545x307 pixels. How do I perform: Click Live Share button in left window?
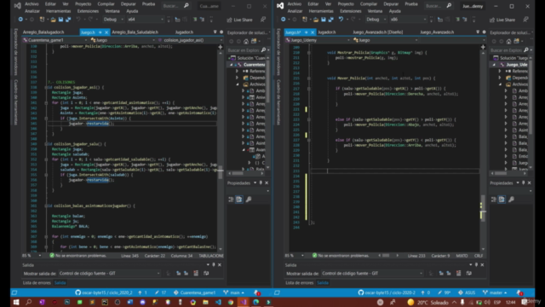click(x=240, y=20)
